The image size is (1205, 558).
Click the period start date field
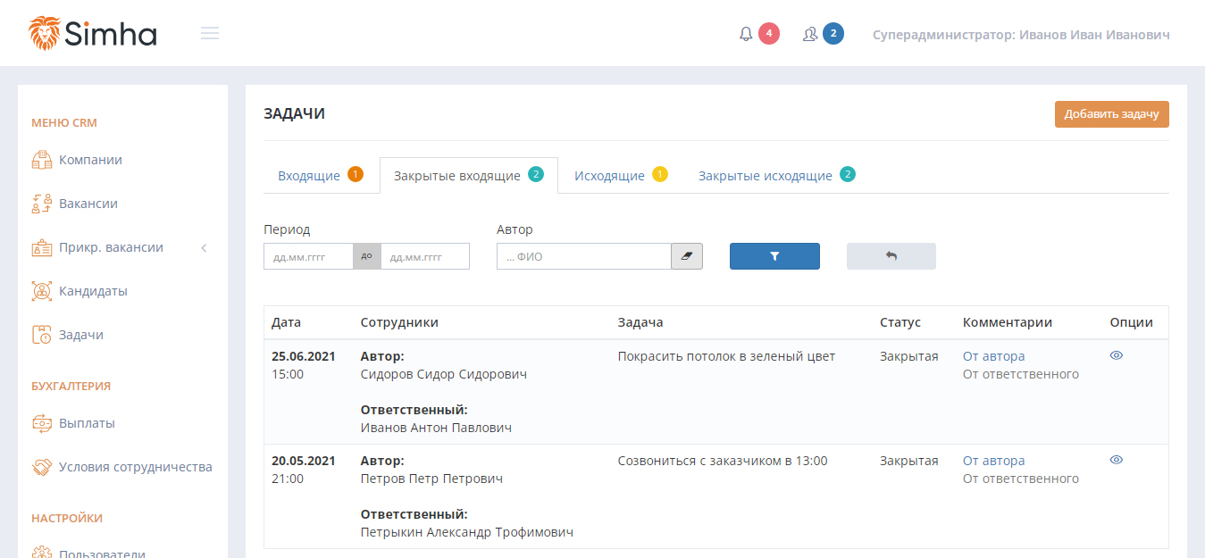pos(308,257)
